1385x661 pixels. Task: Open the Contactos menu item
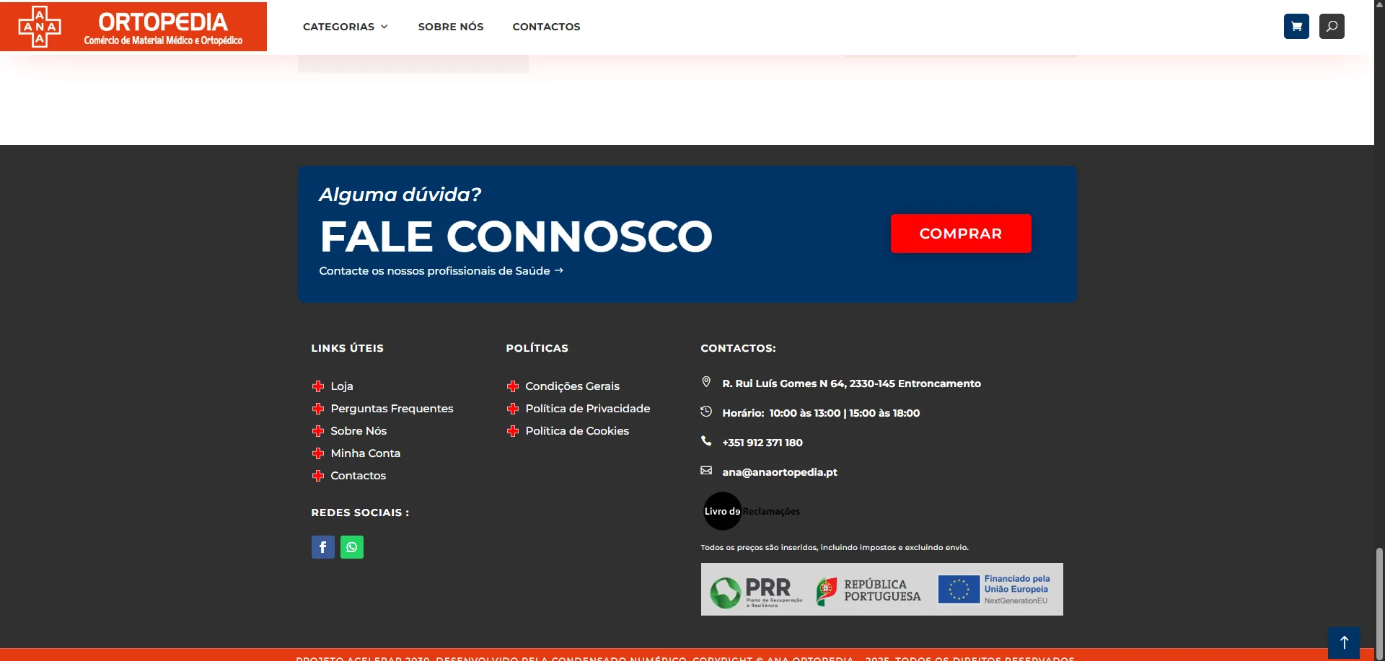(546, 27)
